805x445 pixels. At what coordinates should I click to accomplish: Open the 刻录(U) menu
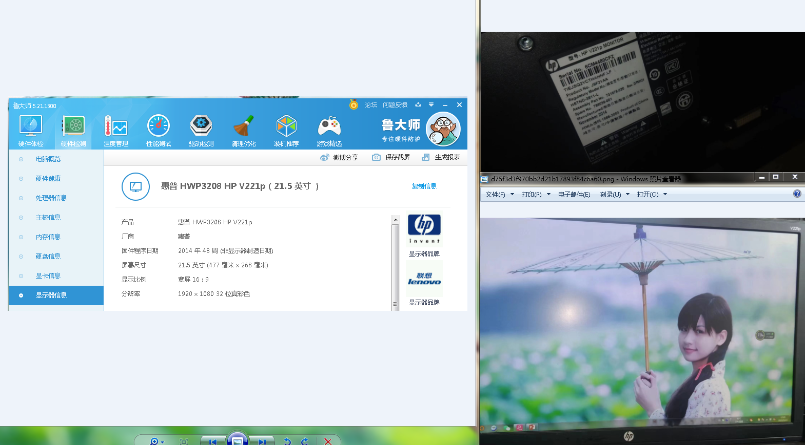pyautogui.click(x=610, y=195)
